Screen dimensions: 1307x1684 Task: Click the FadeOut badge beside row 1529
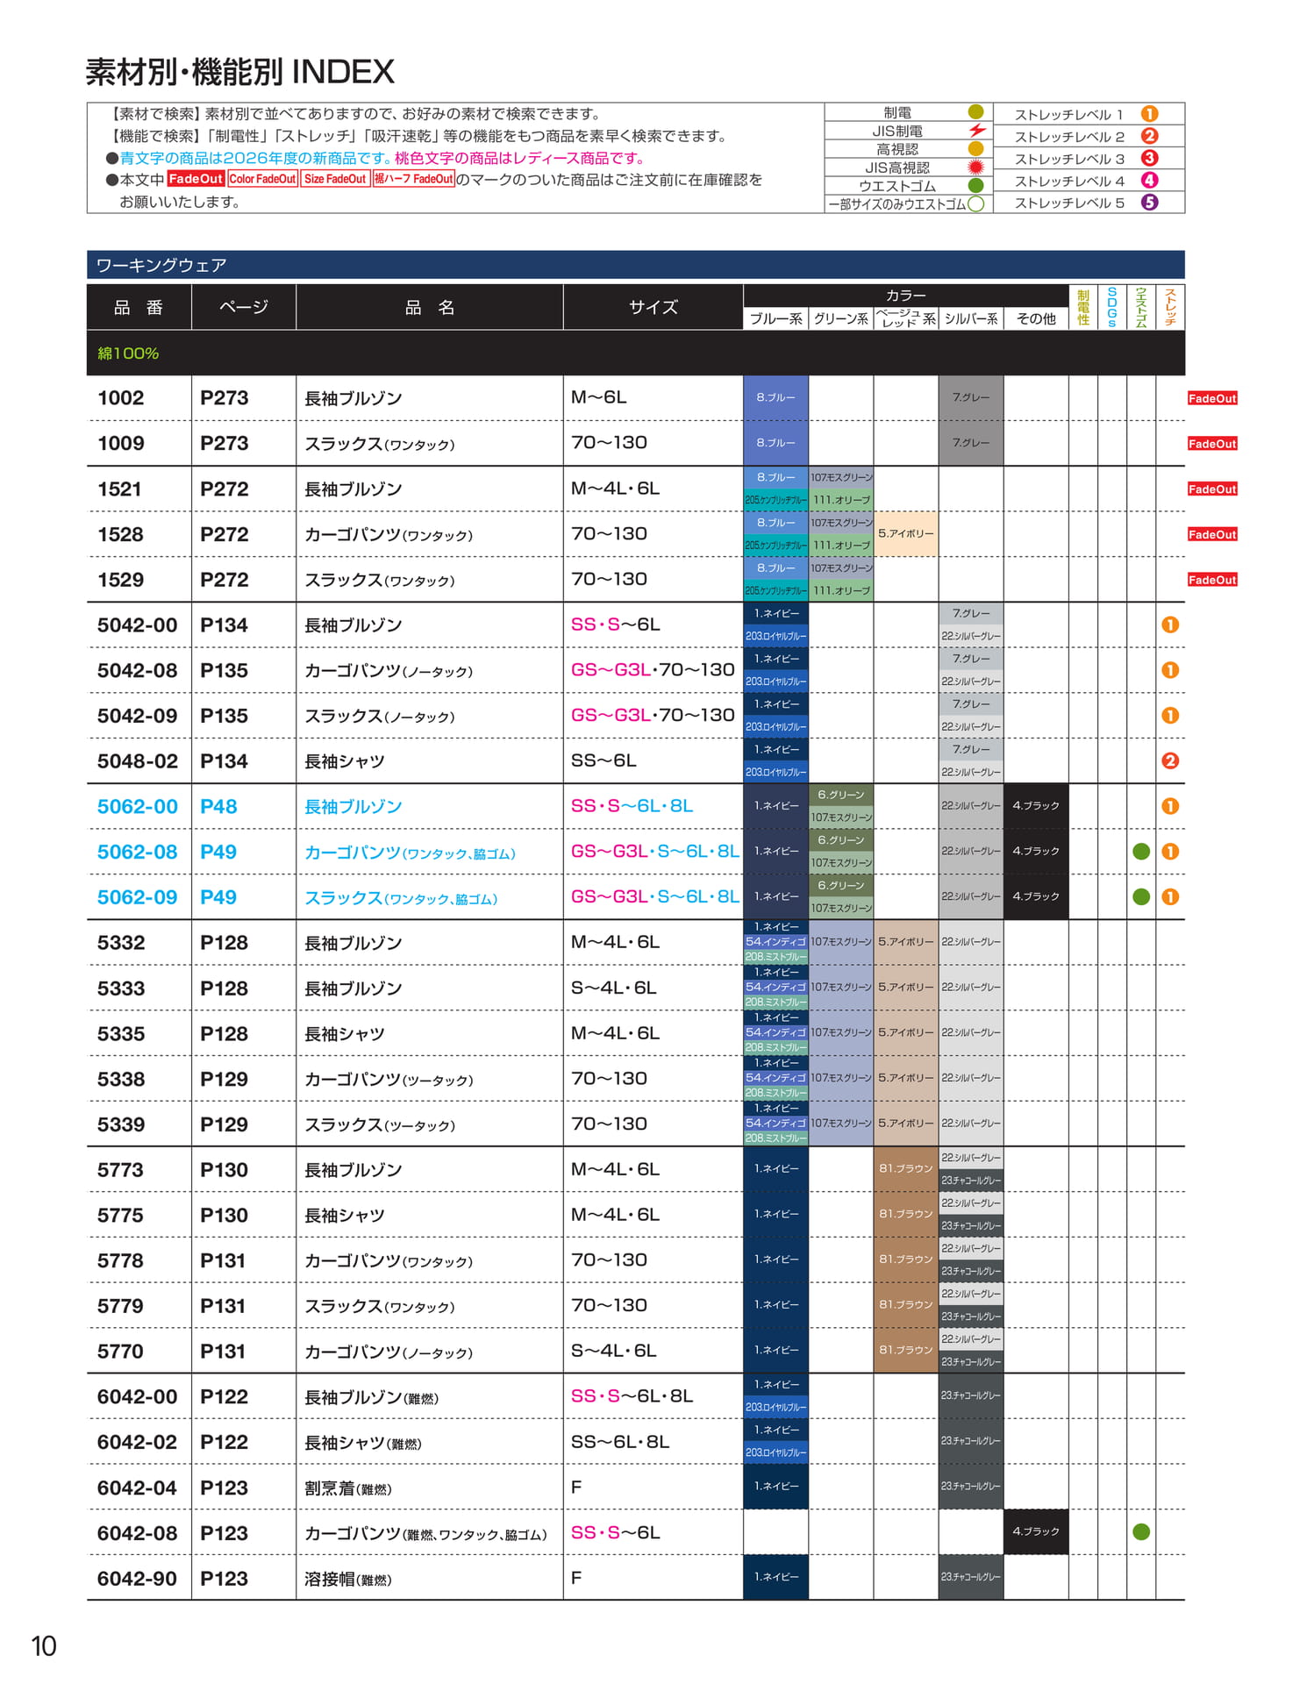click(x=1212, y=580)
